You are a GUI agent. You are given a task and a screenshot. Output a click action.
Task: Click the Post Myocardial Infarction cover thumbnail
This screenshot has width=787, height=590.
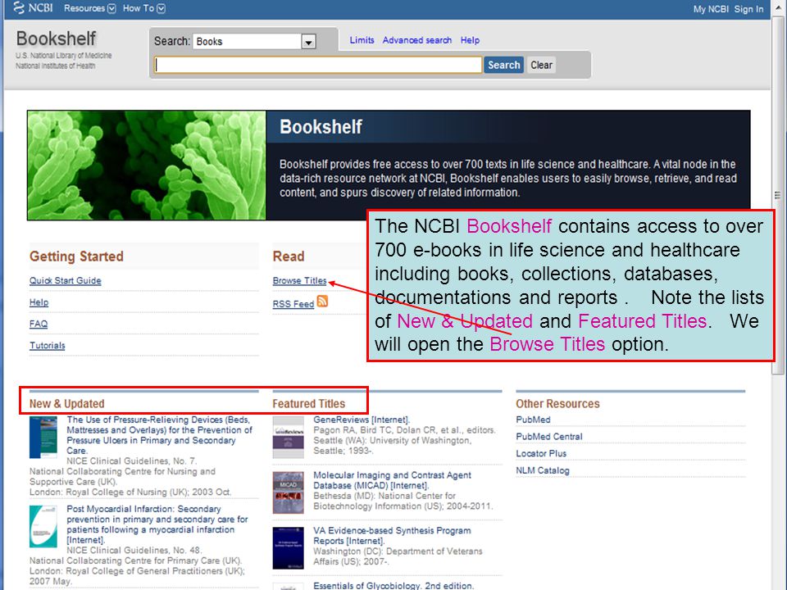pos(43,526)
